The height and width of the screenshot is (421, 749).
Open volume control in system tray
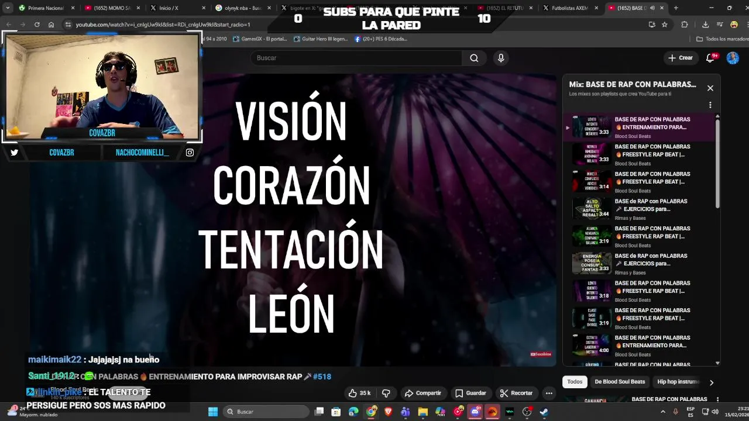pos(714,412)
